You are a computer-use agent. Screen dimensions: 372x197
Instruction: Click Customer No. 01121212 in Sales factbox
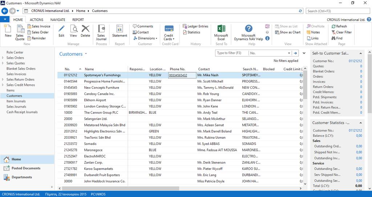[x=355, y=61]
